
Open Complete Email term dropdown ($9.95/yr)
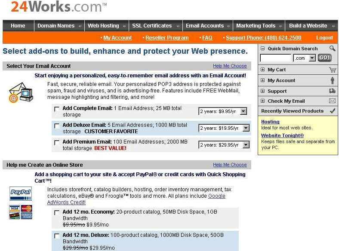click(222, 111)
